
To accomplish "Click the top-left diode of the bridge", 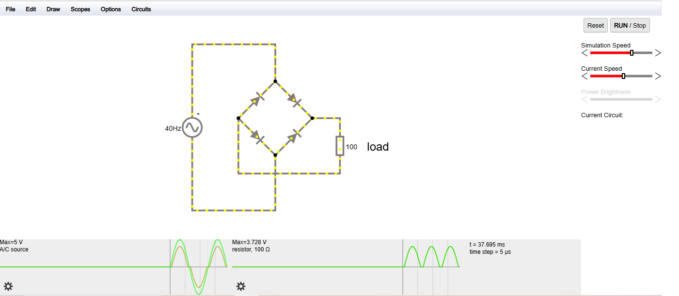I will (x=257, y=100).
